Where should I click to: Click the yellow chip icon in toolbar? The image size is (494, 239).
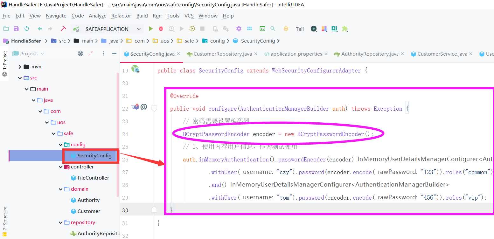pyautogui.click(x=286, y=29)
